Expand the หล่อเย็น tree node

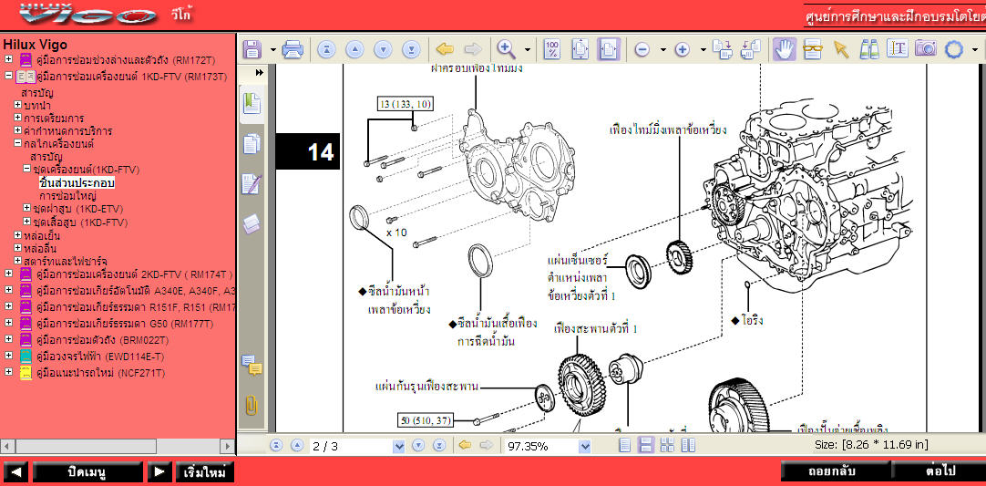pyautogui.click(x=17, y=235)
